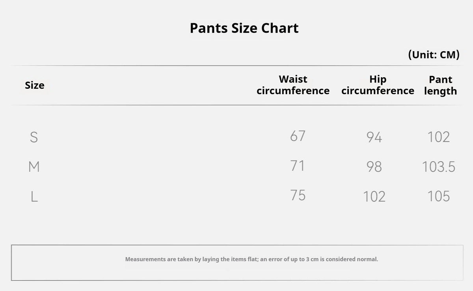Click the measurement error note text
The width and height of the screenshot is (473, 291).
pos(251,259)
